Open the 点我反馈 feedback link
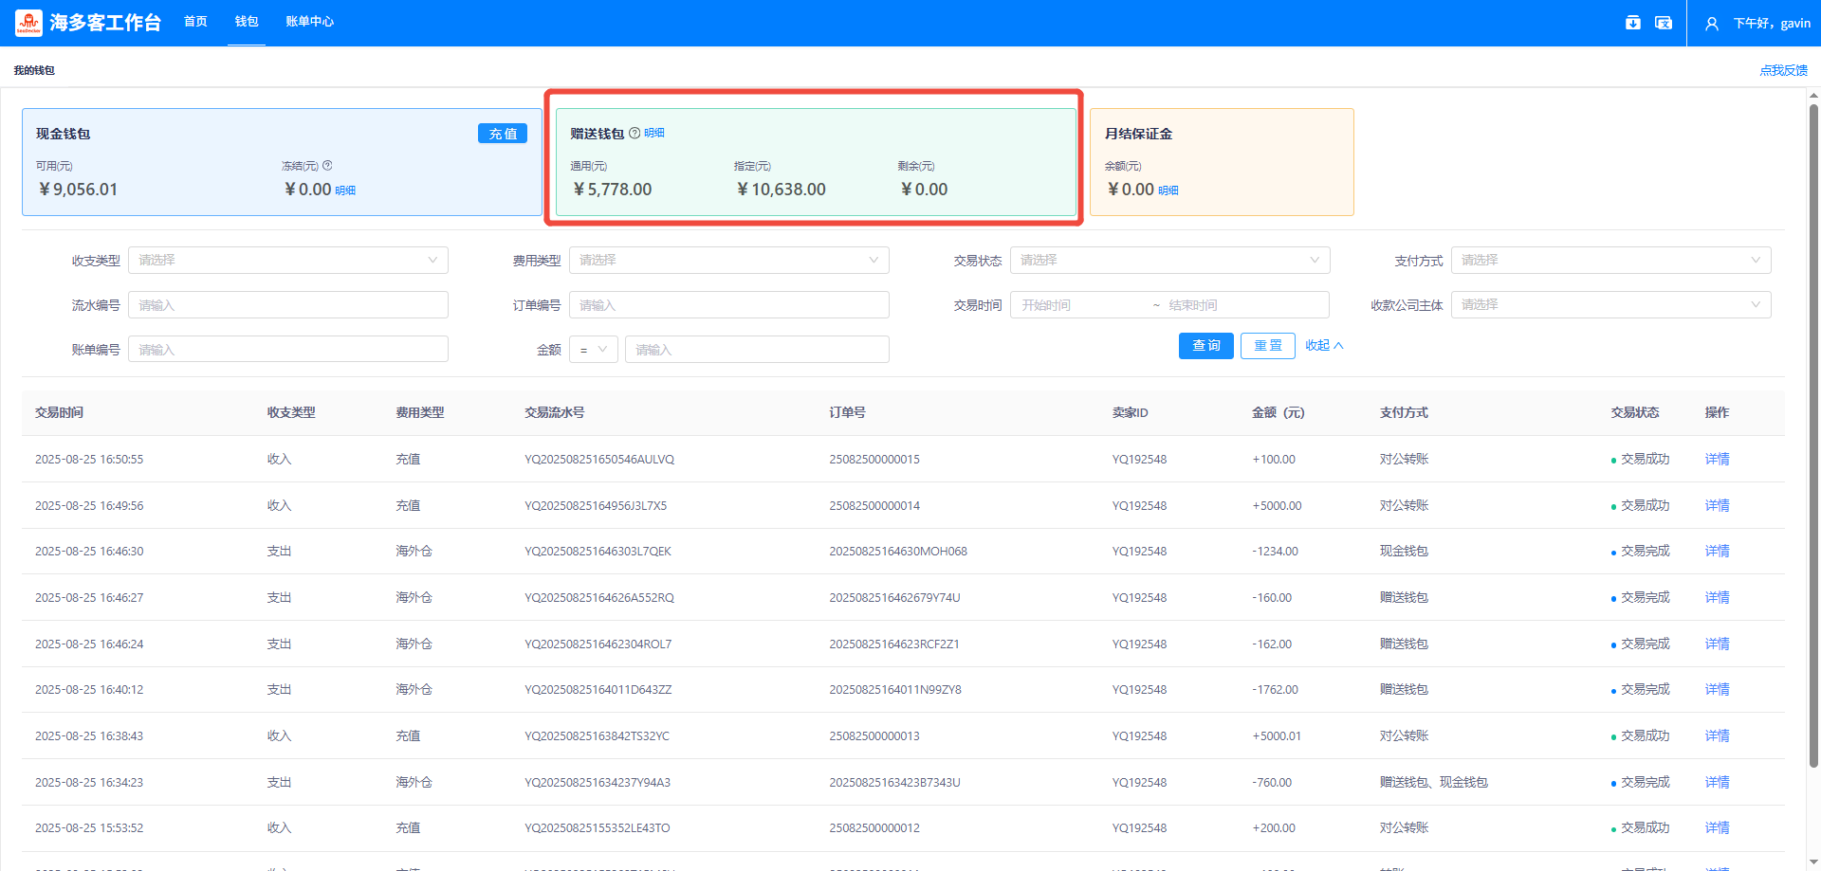1821x871 pixels. pos(1783,70)
